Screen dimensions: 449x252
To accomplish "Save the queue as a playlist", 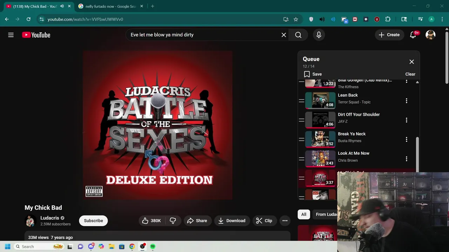I will [x=313, y=74].
